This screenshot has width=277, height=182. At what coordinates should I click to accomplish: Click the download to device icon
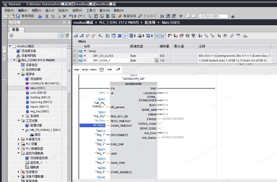click(96, 16)
